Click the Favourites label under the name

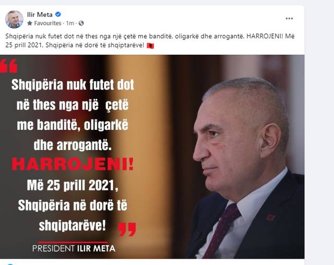[47, 23]
